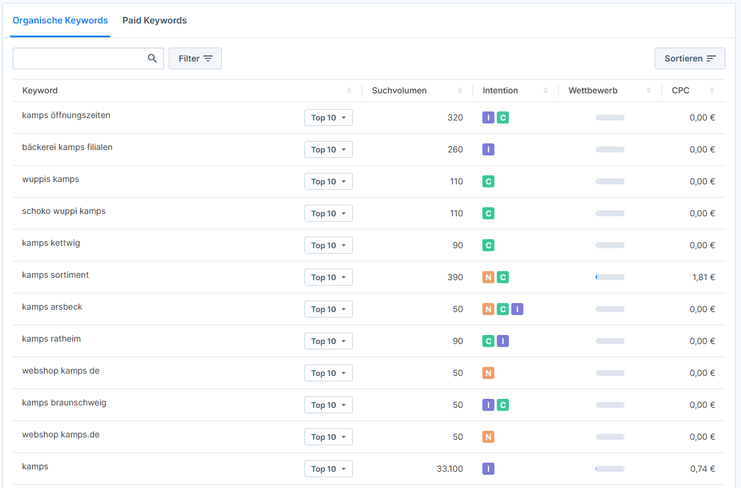Select keyword text kamps öffnungszeiten
Screen dimensions: 741x488
(66, 115)
